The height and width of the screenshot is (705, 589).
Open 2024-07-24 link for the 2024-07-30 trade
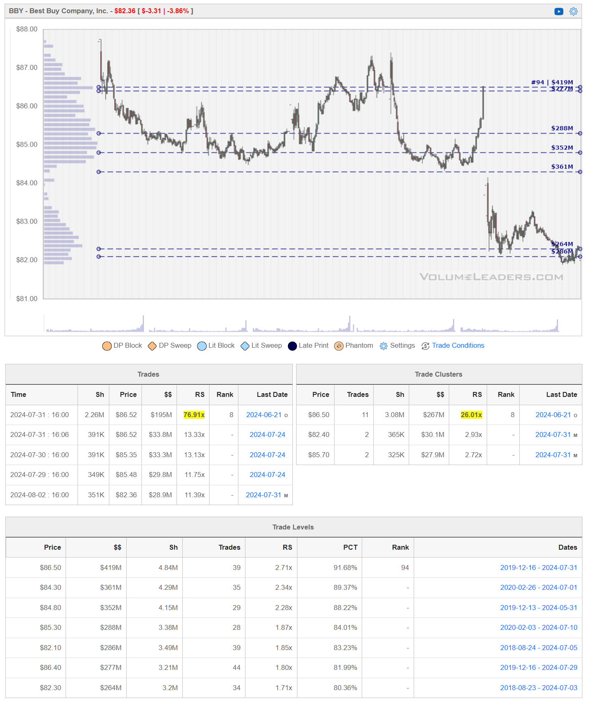[267, 455]
